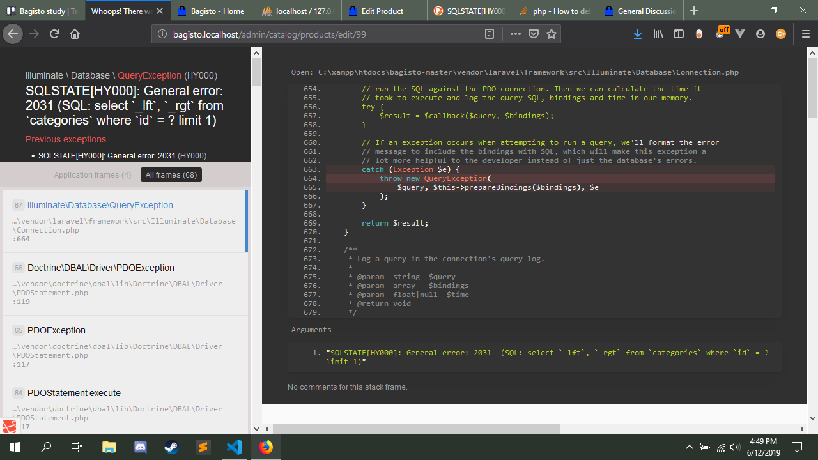
Task: Open a new browser tab
Action: (x=694, y=11)
